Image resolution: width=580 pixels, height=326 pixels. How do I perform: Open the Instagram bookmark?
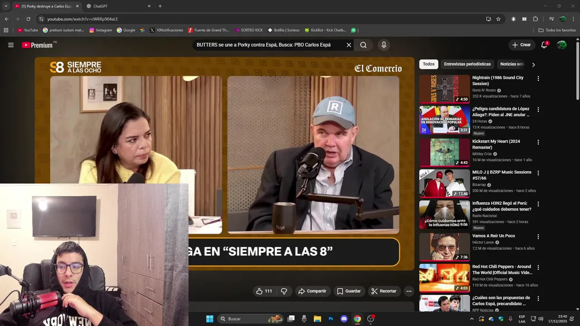[x=101, y=30]
